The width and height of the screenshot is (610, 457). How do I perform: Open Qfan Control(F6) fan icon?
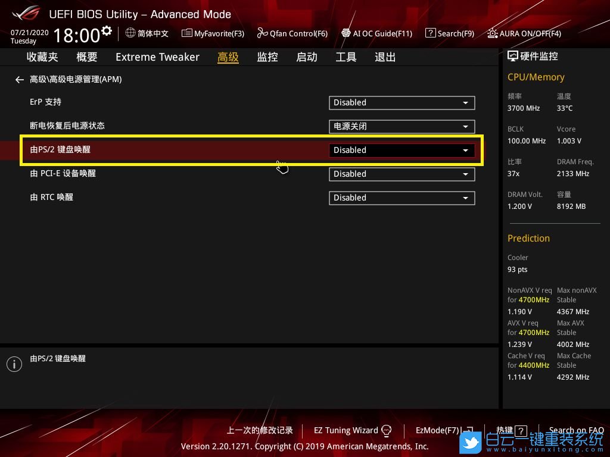(x=263, y=33)
